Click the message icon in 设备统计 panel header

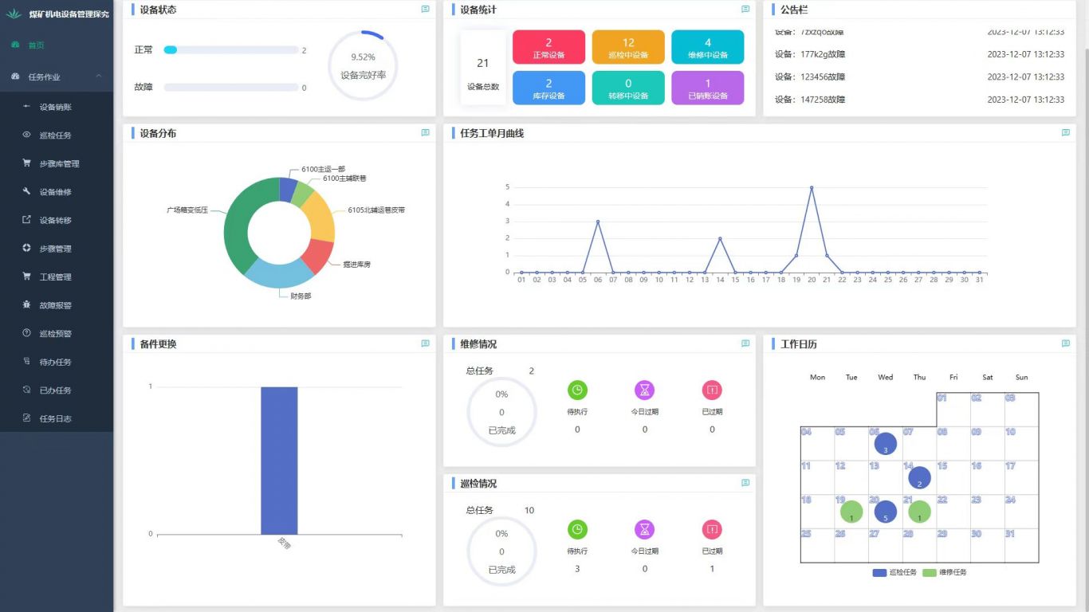745,10
